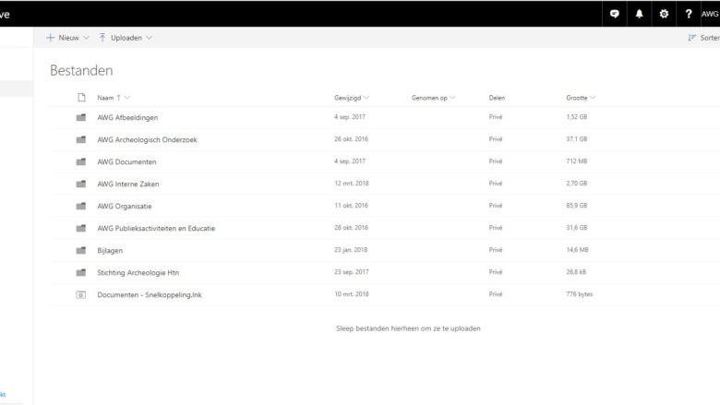Open AWG Archeologisch Onderzoek folder
This screenshot has height=405, width=720.
[147, 140]
